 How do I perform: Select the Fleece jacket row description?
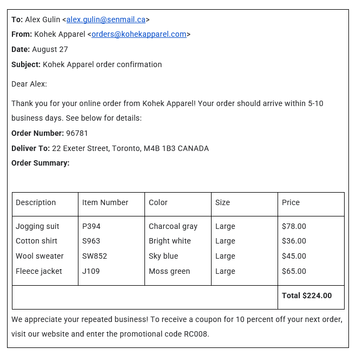[39, 271]
